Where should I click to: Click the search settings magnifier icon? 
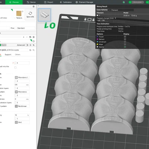pyautogui.click(x=34, y=50)
